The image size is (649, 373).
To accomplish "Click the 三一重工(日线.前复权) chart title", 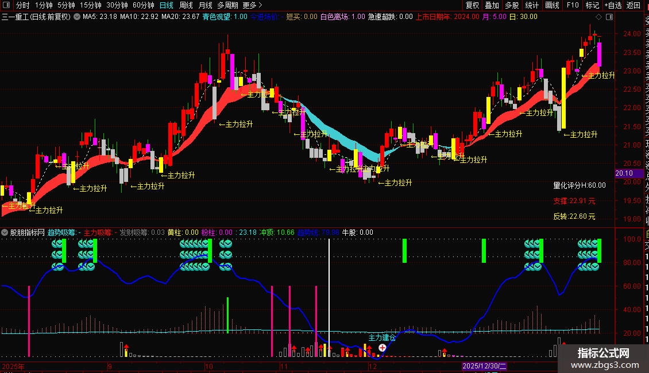I will (36, 17).
